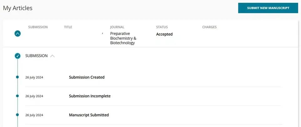Screen dimensions: 301x127
Task: Collapse the SUBMISSION section using its chevron
Action: tap(52, 56)
